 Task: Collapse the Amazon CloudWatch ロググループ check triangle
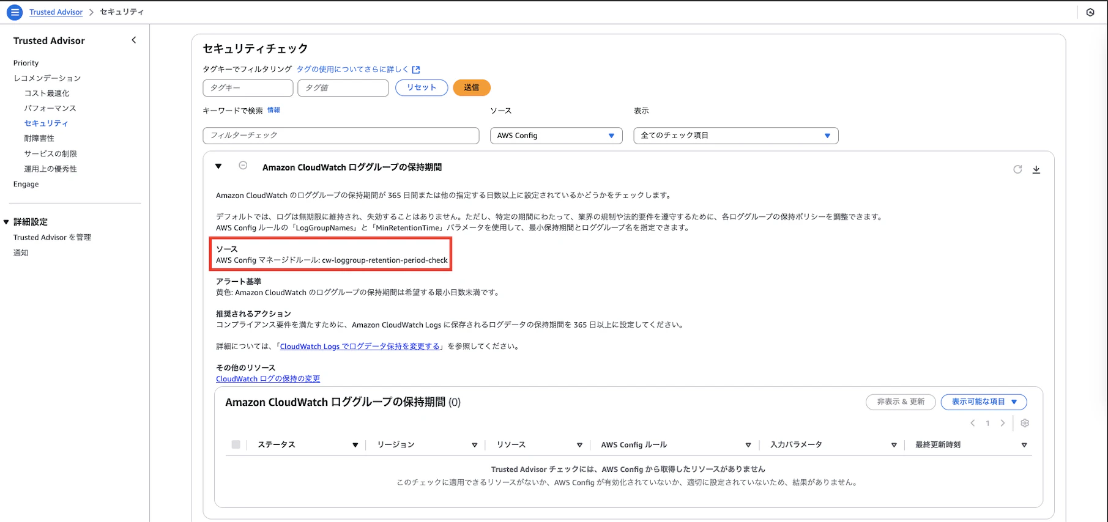tap(218, 166)
